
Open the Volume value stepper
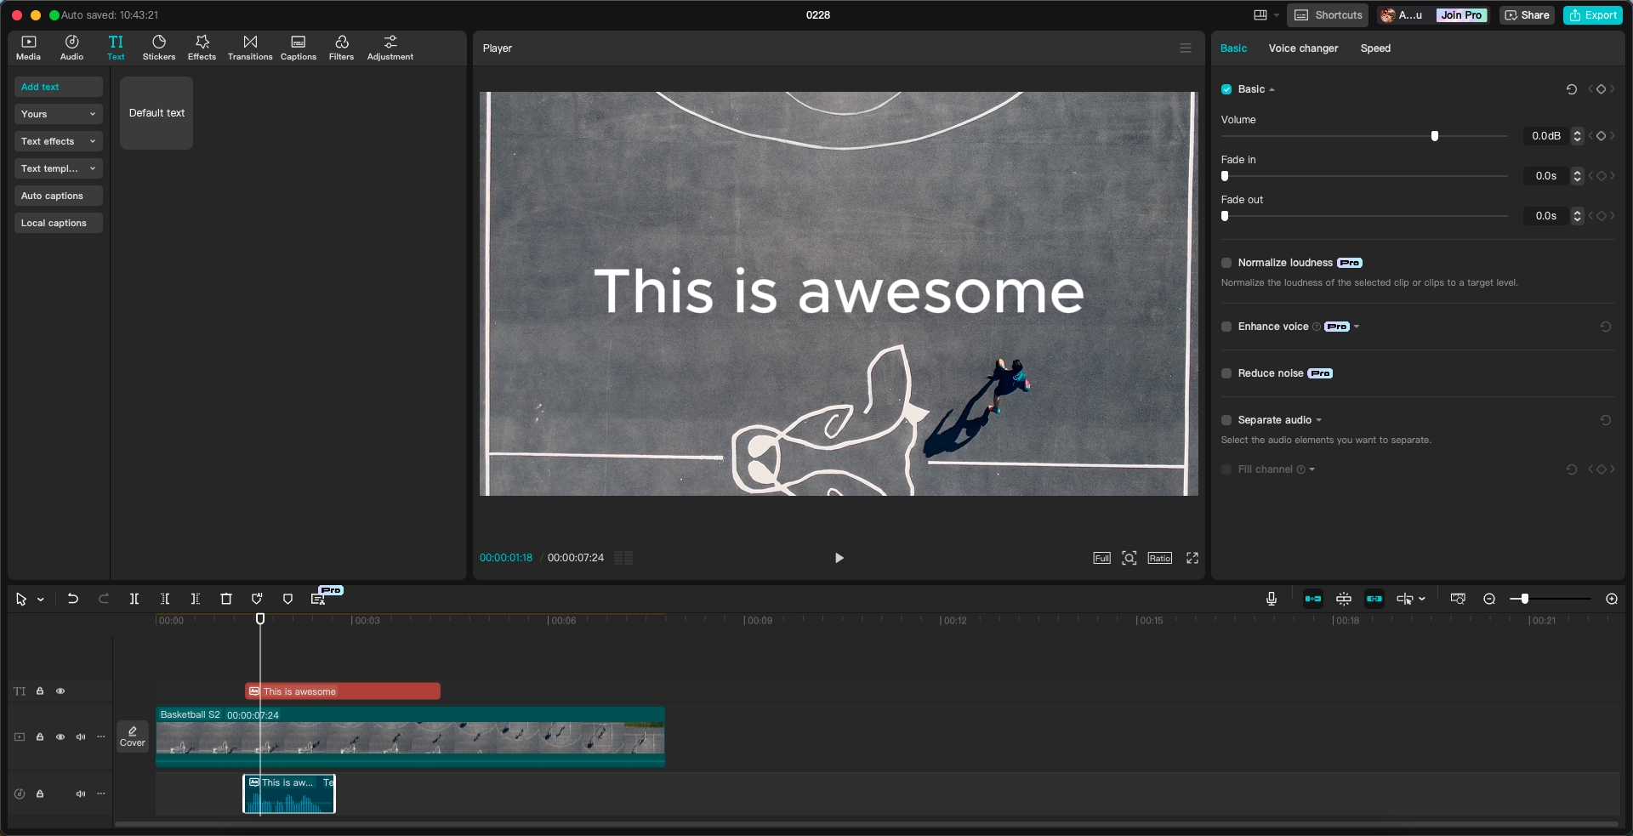1578,136
